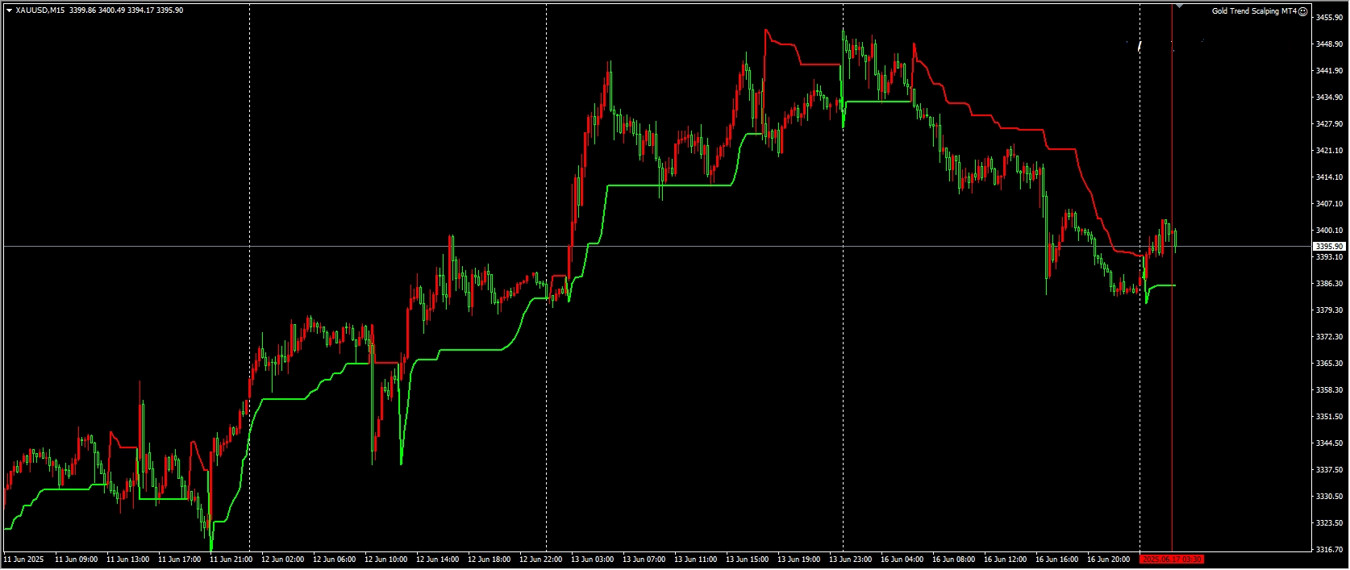
Task: Click the 3386.30 price scale label
Action: coord(1329,284)
